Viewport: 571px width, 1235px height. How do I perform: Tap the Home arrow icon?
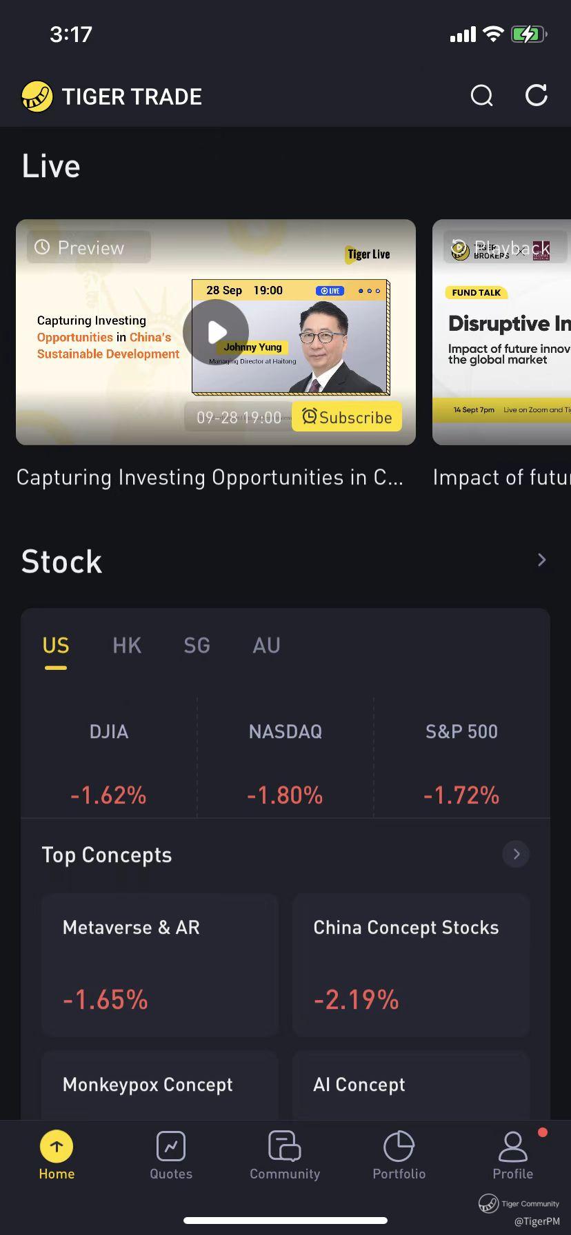point(57,1147)
